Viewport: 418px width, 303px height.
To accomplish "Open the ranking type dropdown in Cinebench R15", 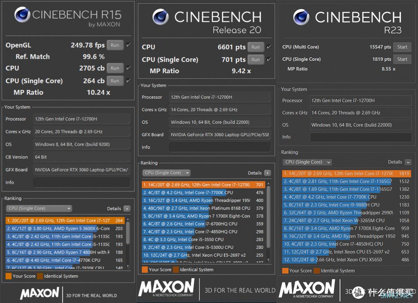I will [39, 208].
